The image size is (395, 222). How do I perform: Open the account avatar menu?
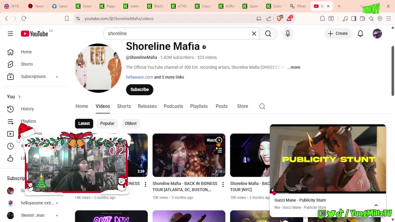click(377, 34)
